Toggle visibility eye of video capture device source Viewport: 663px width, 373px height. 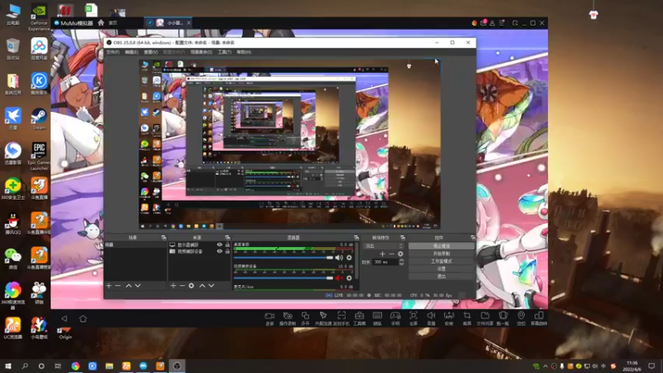[x=220, y=251]
